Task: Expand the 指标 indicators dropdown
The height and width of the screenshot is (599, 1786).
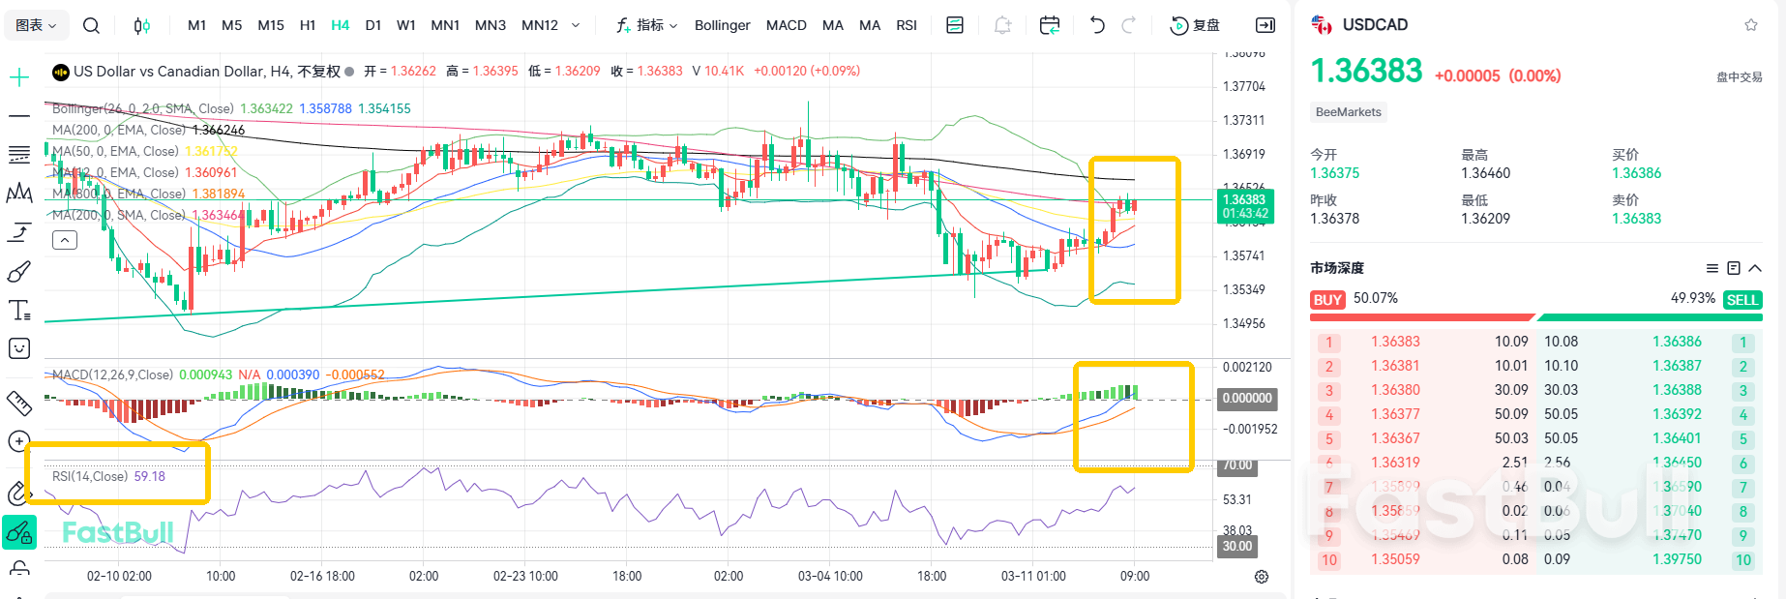Action: pos(647,25)
